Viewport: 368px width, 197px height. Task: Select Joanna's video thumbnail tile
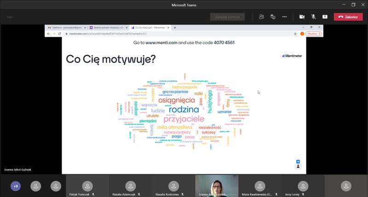tap(216, 186)
